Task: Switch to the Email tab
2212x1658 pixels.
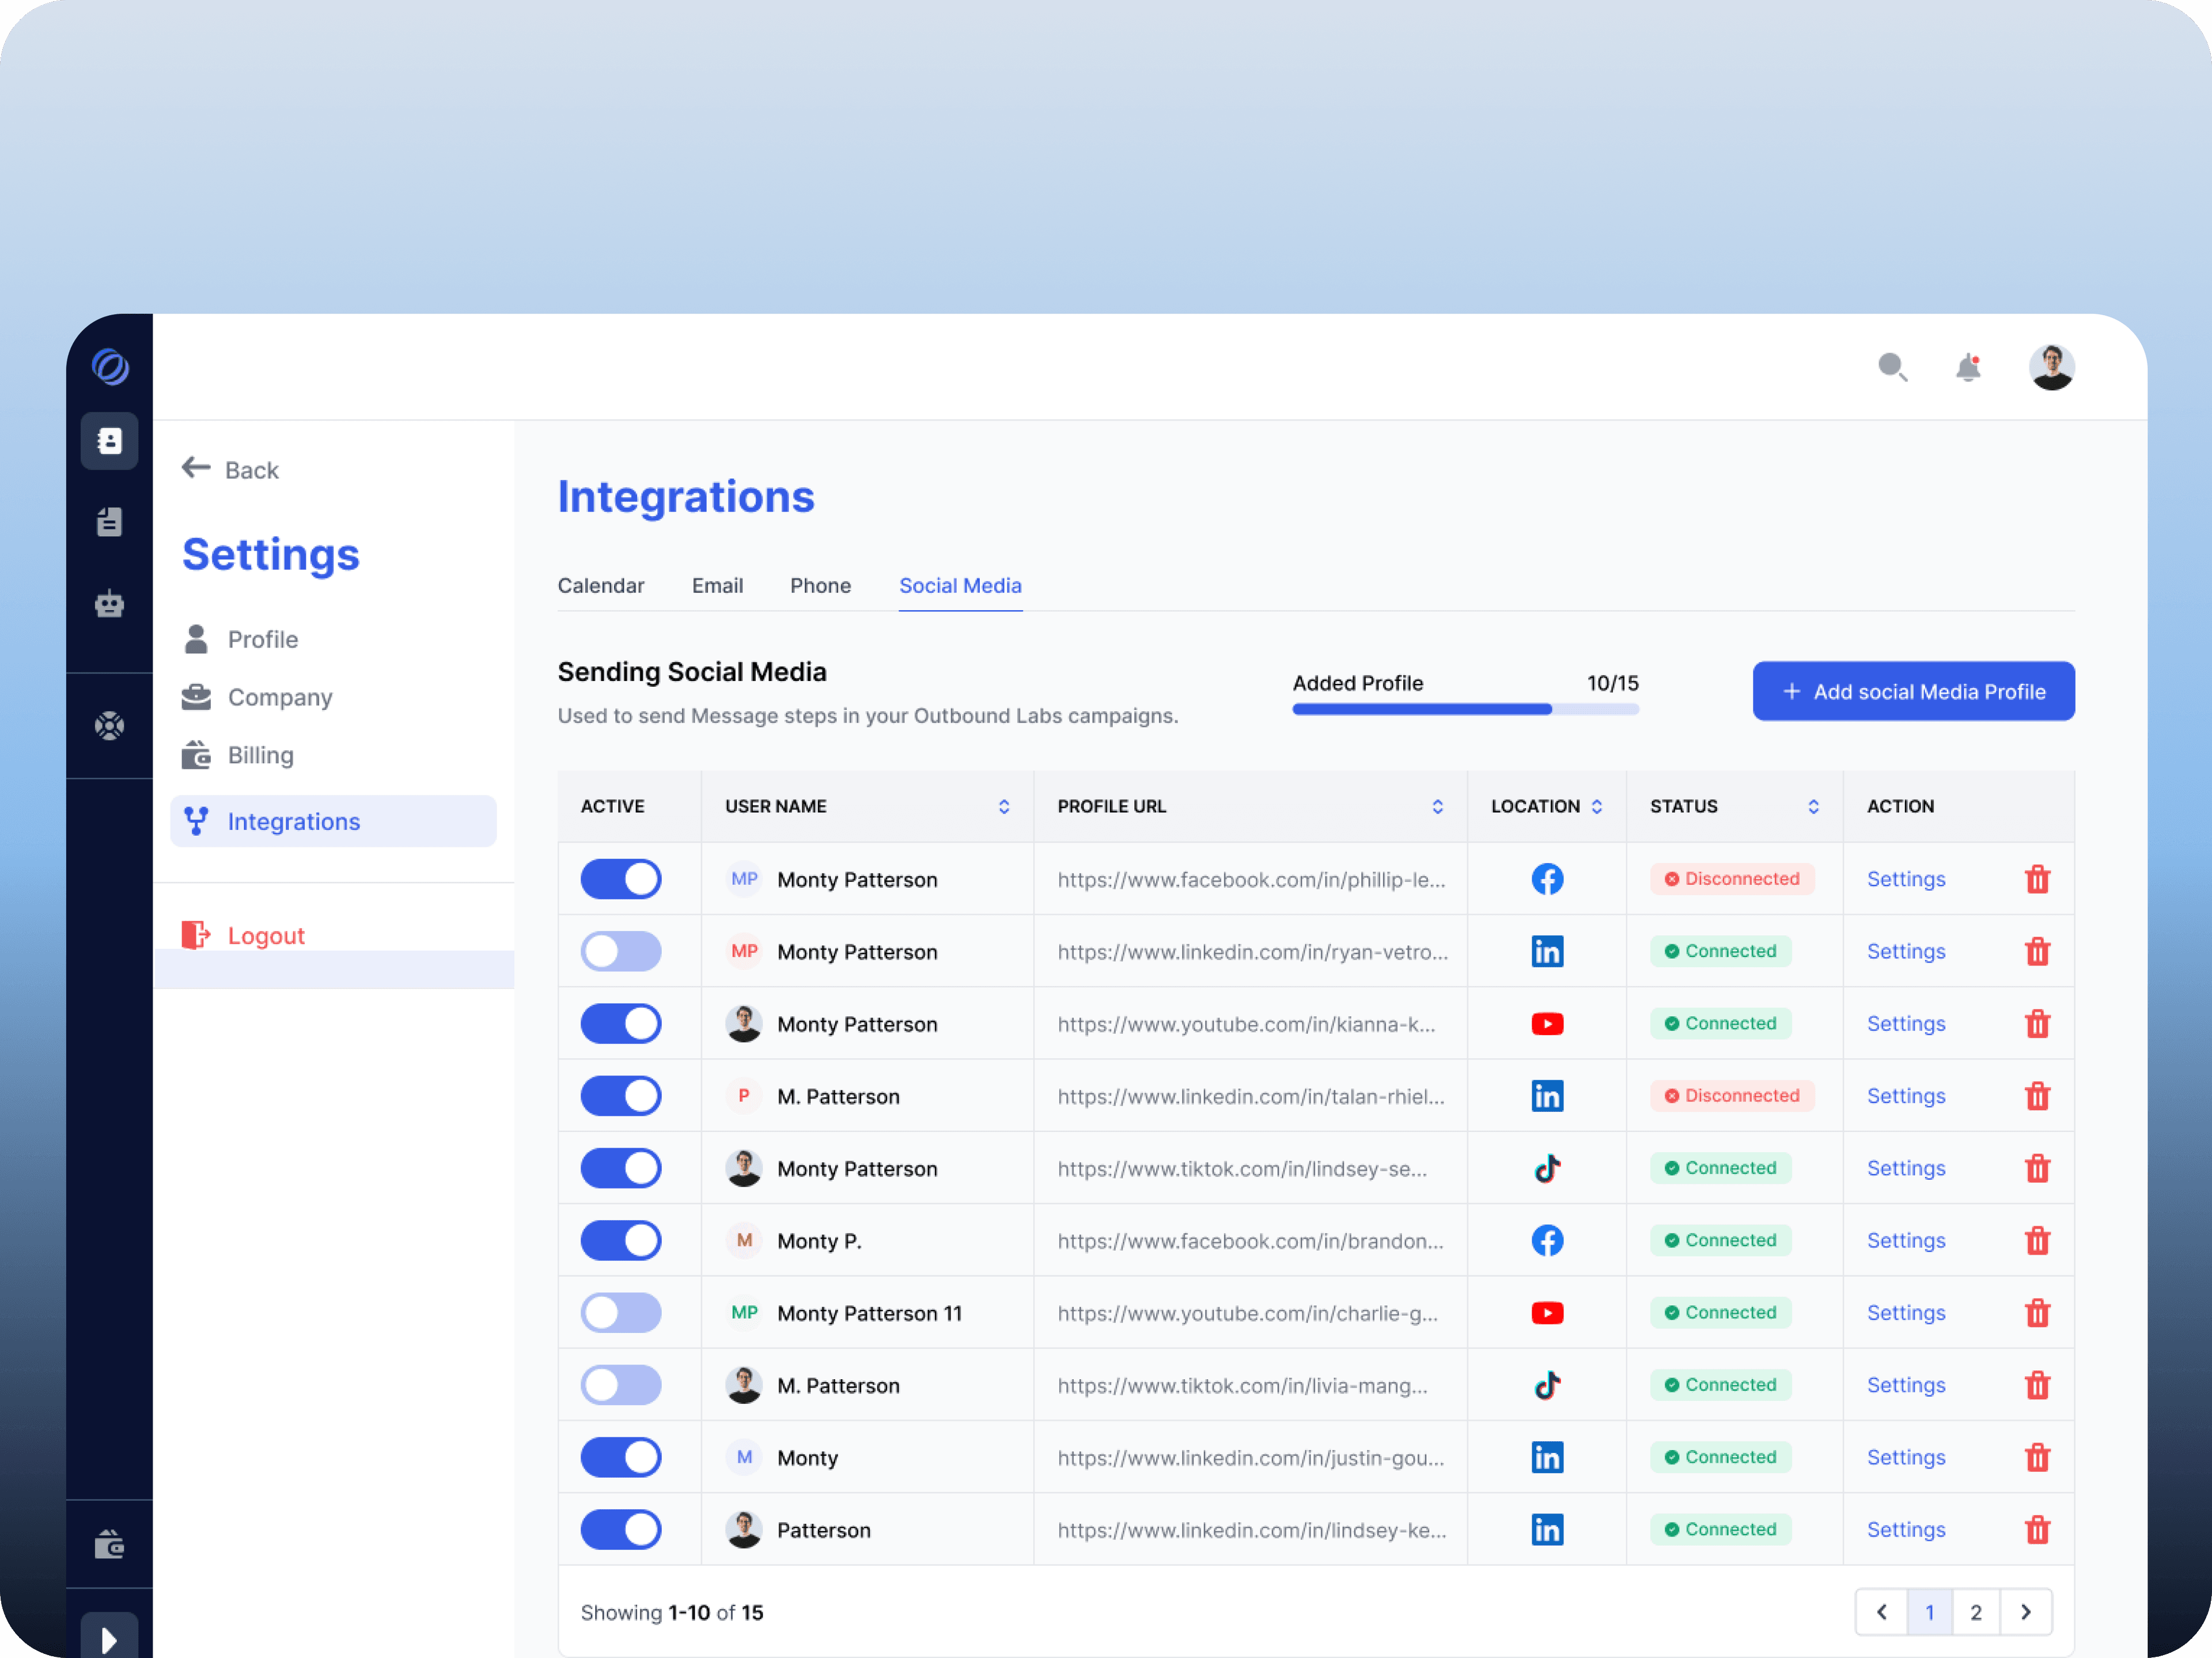Action: (717, 585)
